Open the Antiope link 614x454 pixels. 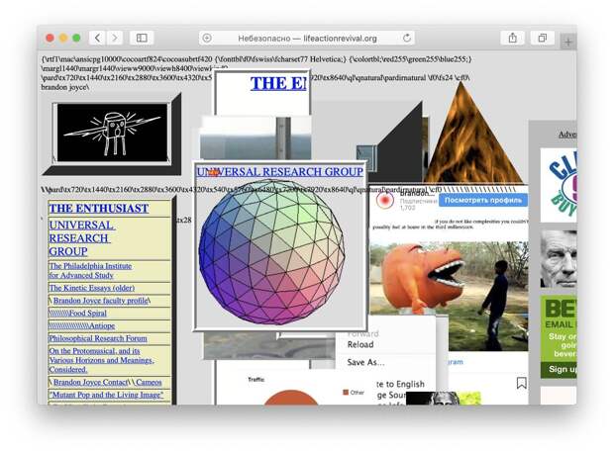[82, 325]
